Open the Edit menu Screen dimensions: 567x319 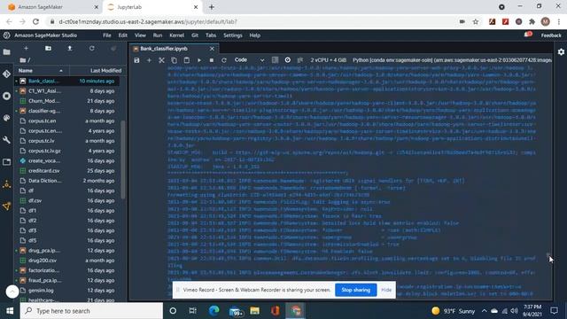[122, 35]
